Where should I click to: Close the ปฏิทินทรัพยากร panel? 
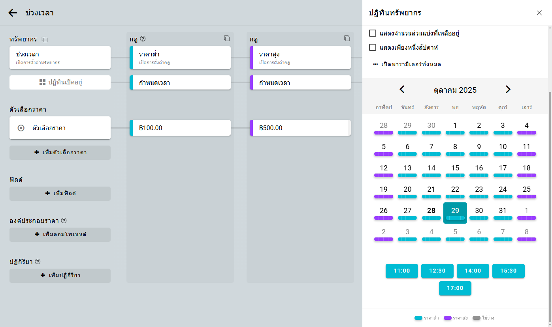[x=539, y=13]
